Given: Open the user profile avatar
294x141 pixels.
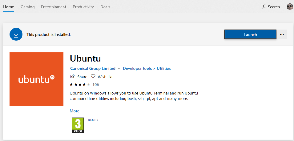Looking at the screenshot, I should (x=290, y=7).
